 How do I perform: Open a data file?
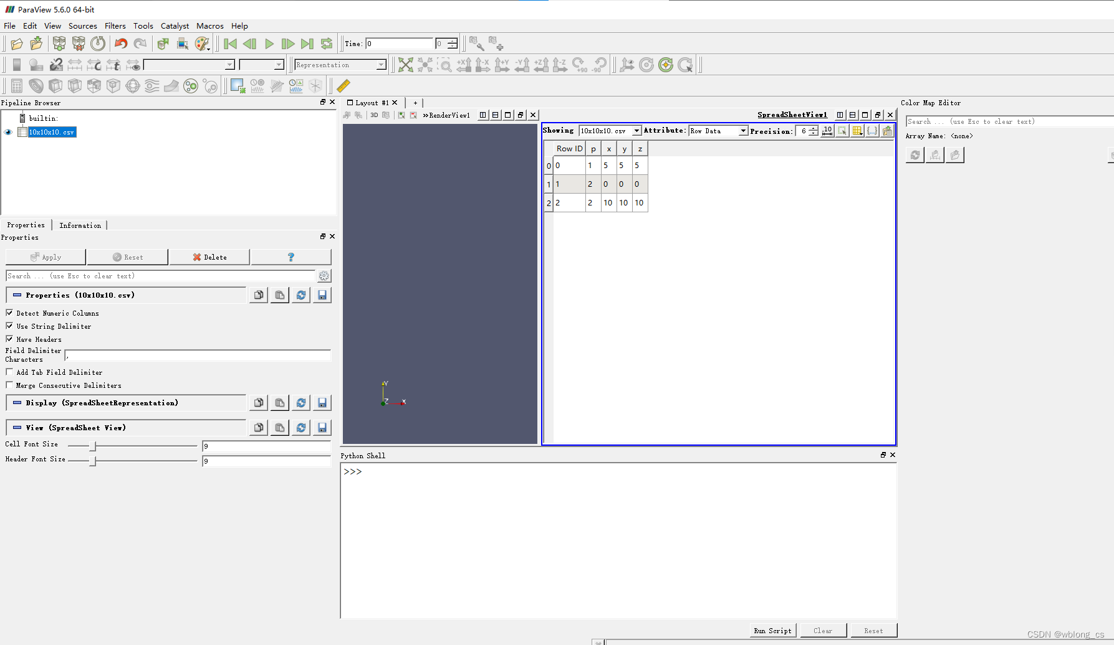(x=16, y=43)
